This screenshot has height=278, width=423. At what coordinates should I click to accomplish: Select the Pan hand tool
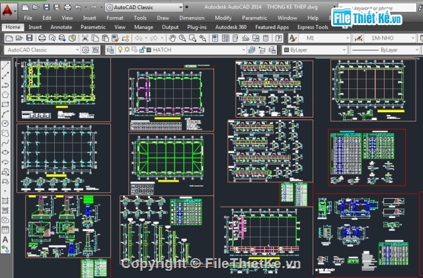(172, 38)
